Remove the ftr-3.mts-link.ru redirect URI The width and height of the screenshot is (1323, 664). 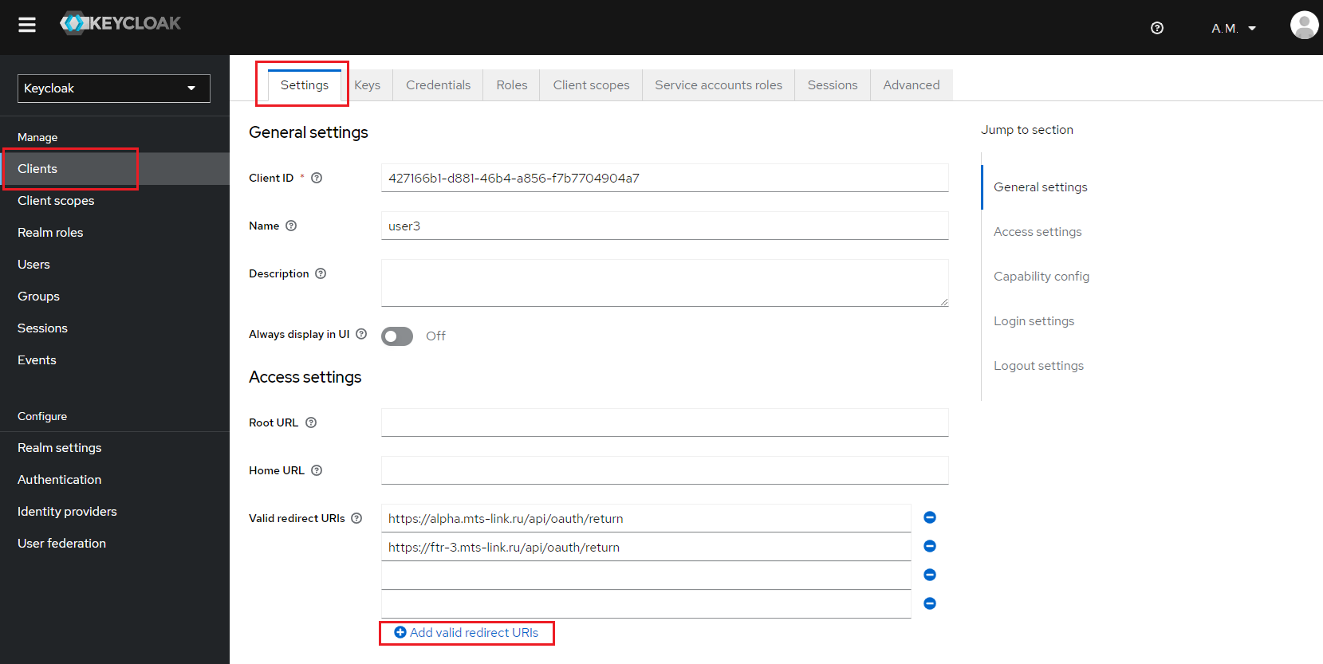930,546
